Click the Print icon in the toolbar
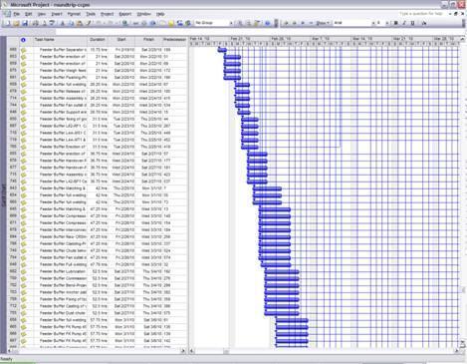This screenshot has width=467, height=364. point(35,23)
